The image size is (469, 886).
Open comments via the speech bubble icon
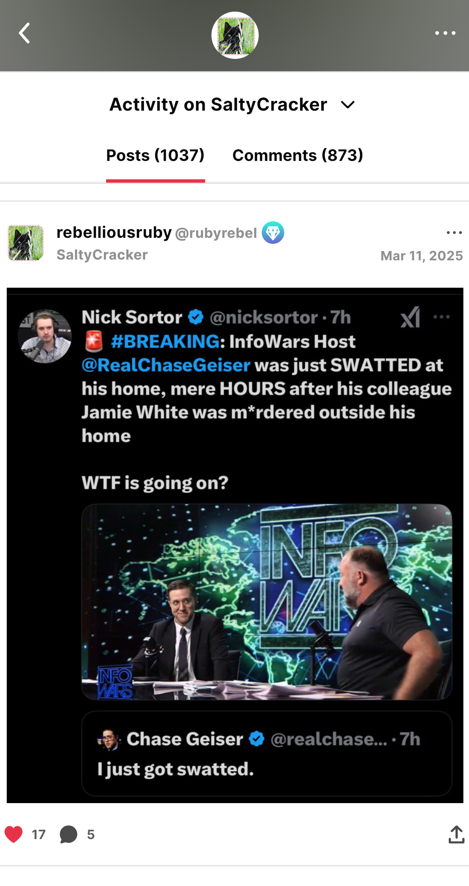click(x=69, y=835)
